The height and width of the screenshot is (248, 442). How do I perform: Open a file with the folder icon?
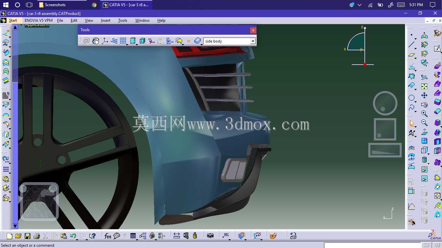[18, 236]
